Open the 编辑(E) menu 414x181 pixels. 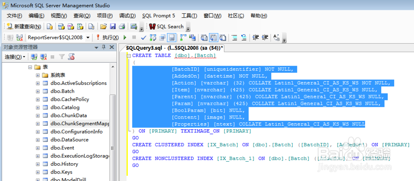pyautogui.click(x=36, y=16)
